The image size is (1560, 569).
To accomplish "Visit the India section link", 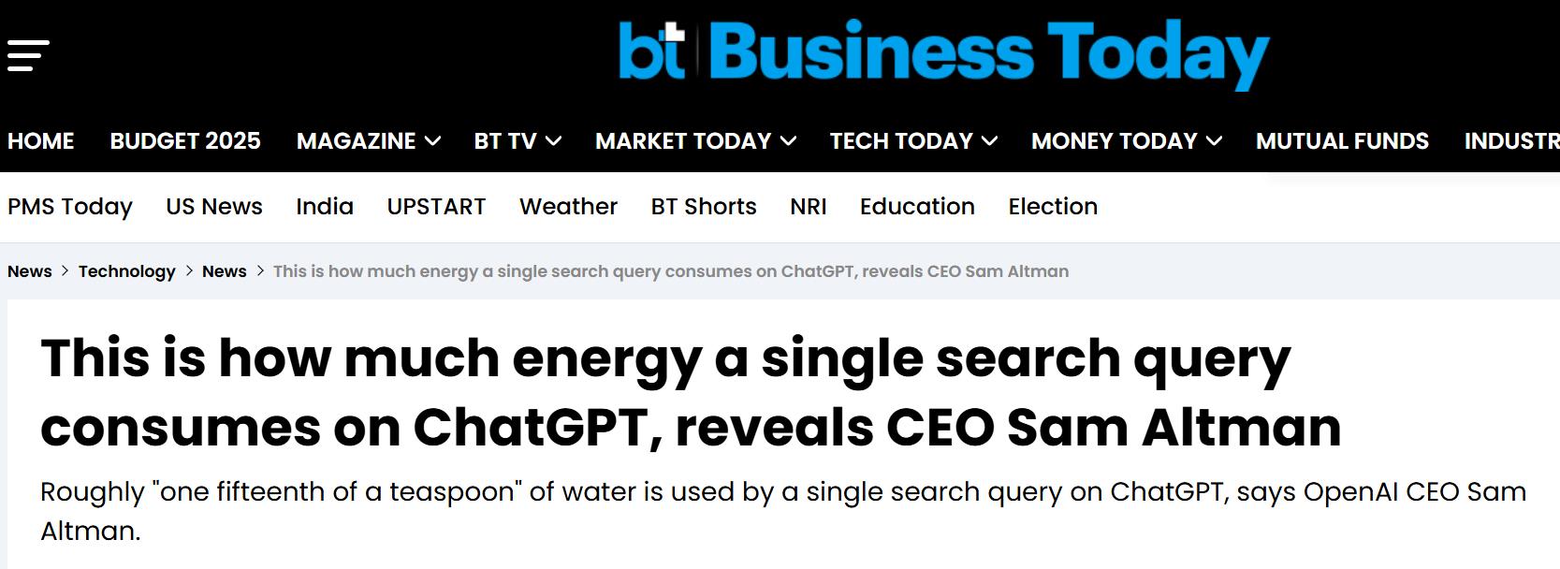I will tap(325, 207).
